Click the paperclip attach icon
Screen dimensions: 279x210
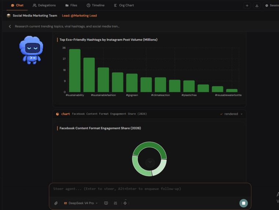point(56,203)
